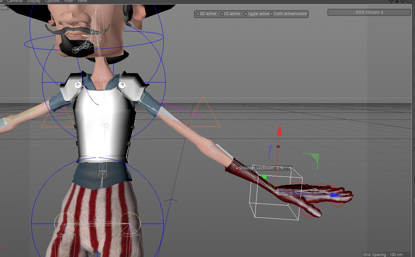Click the Grid Spacing : 100 cm readout
The height and width of the screenshot is (257, 415).
(x=382, y=255)
